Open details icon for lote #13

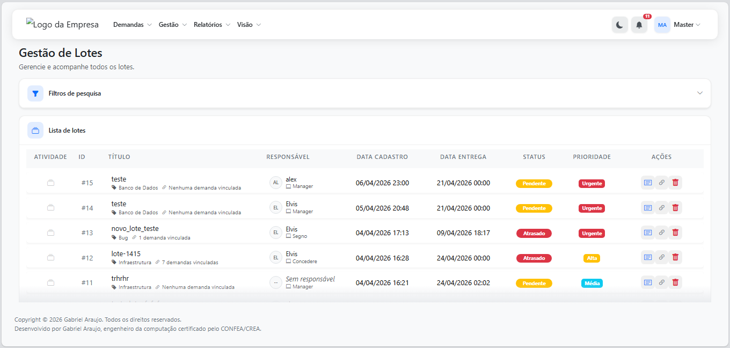point(648,233)
